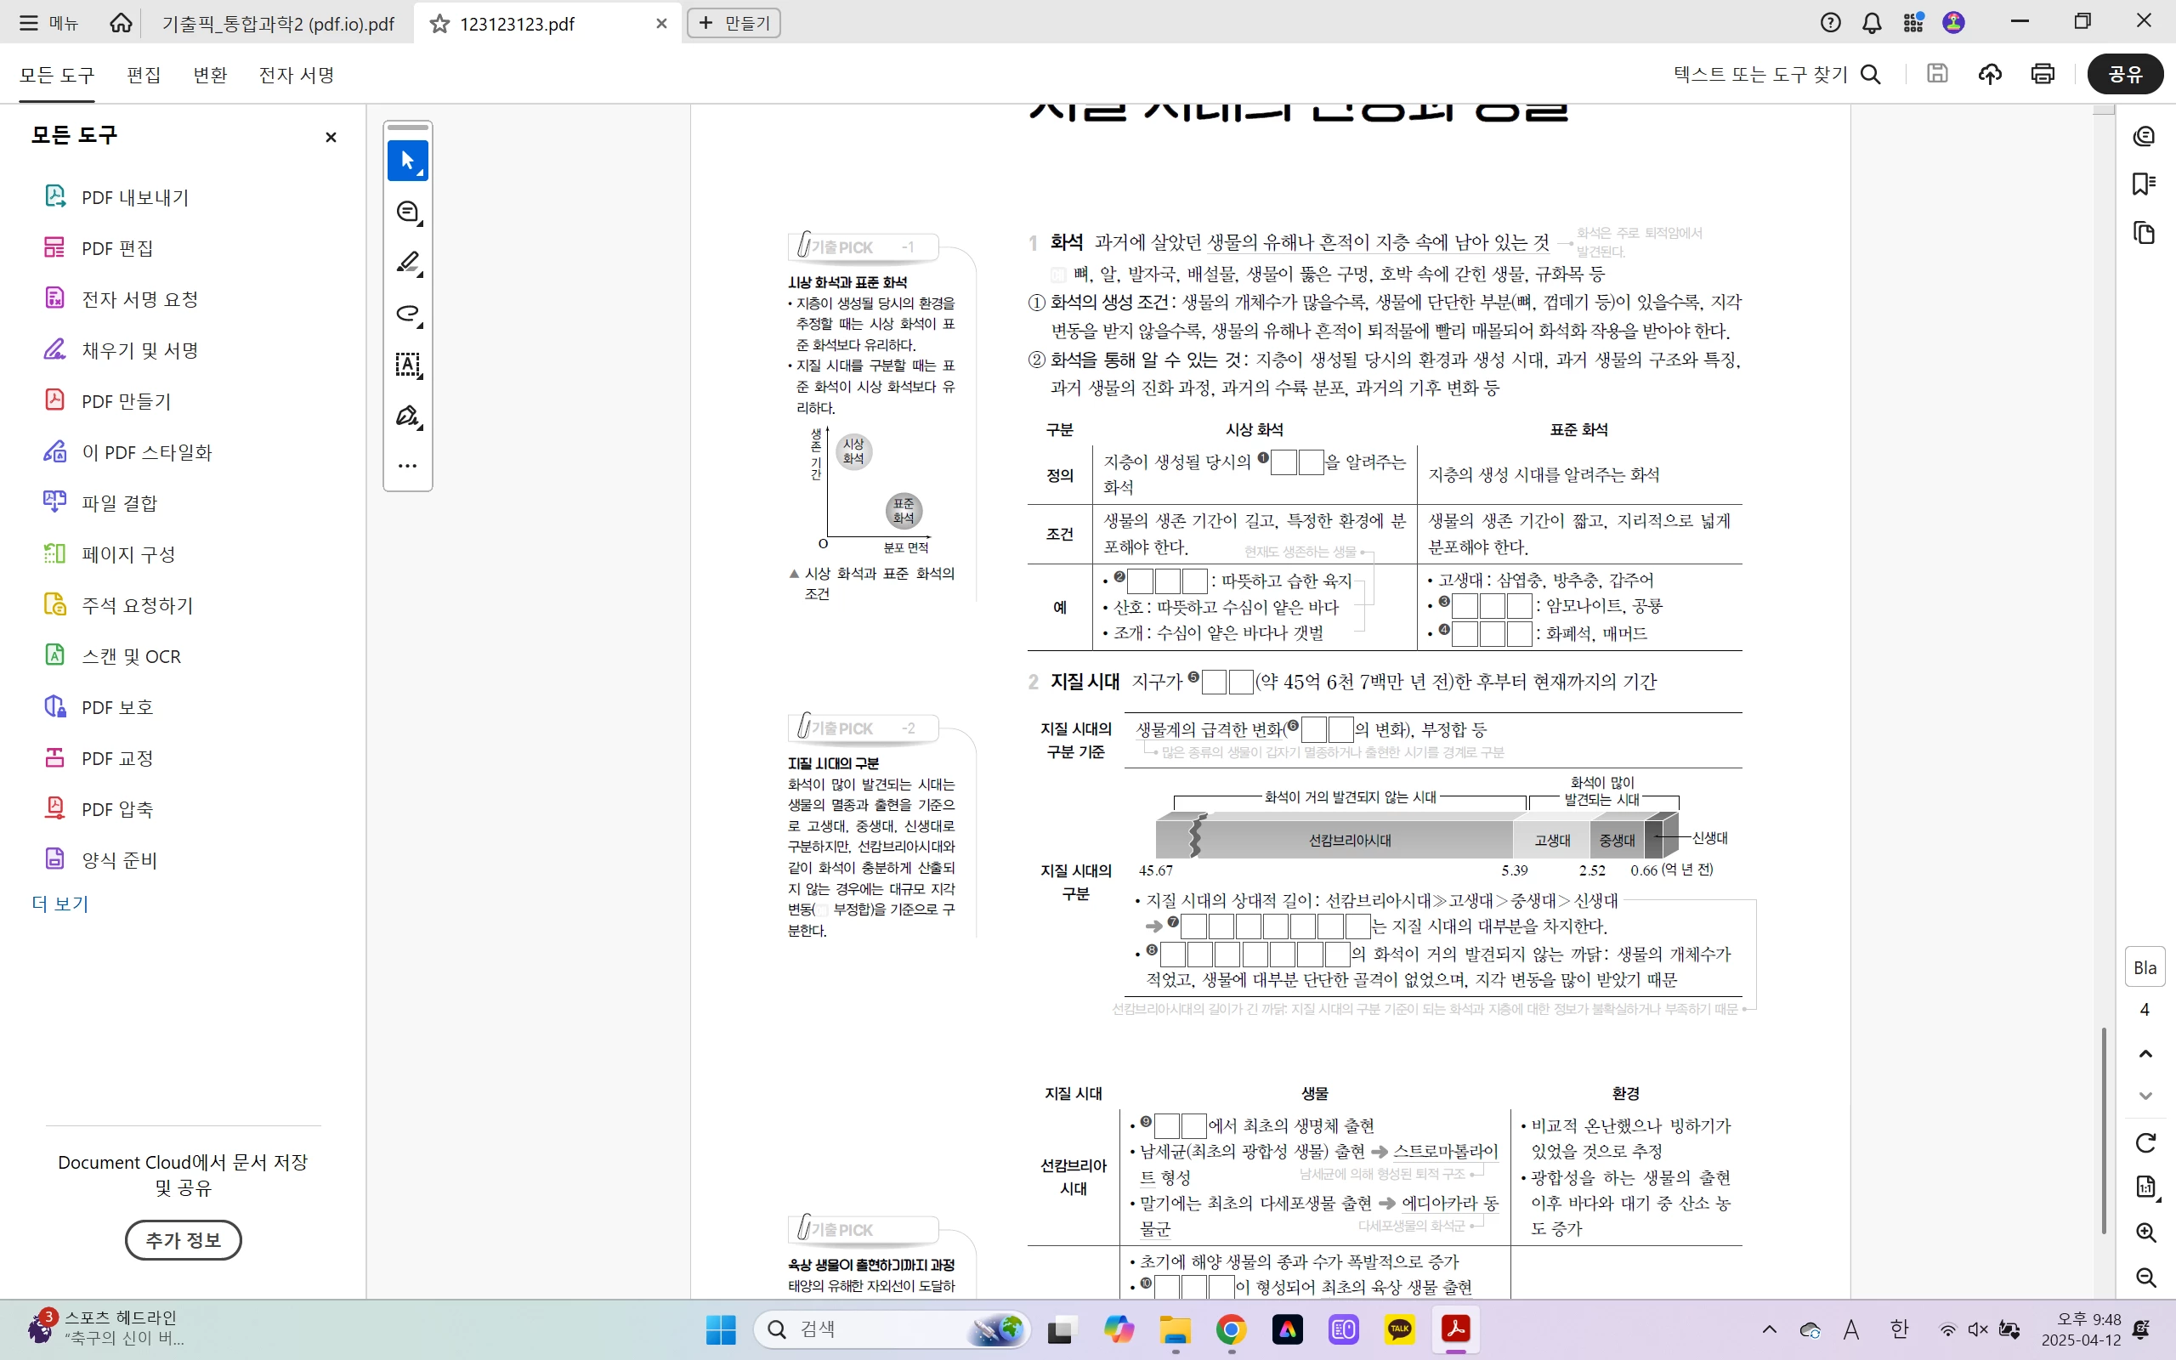This screenshot has height=1360, width=2176.
Task: Click the print icon
Action: 2042,74
